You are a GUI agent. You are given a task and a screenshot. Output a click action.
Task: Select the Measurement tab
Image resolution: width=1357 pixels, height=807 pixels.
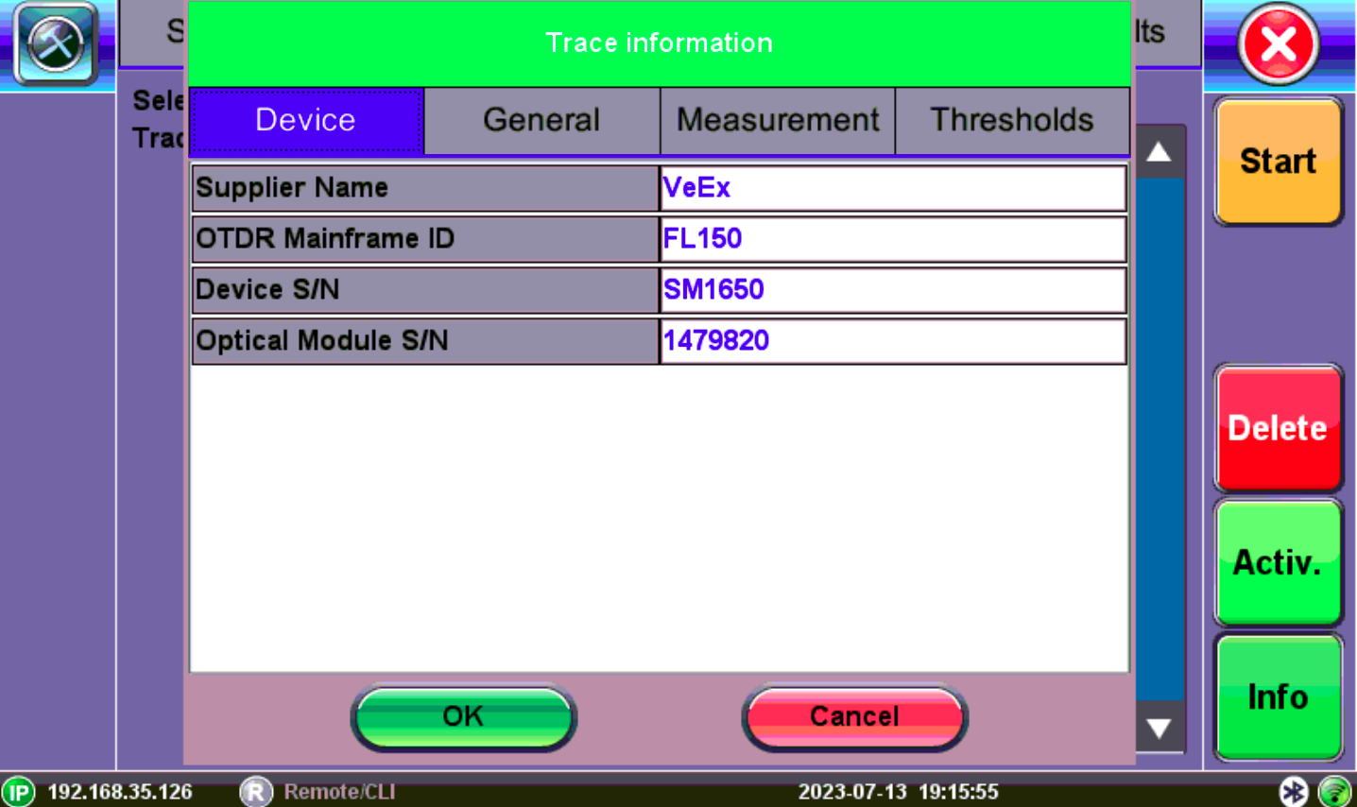point(777,120)
